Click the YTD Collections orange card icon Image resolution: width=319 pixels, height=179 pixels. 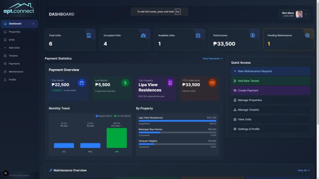pos(212,83)
